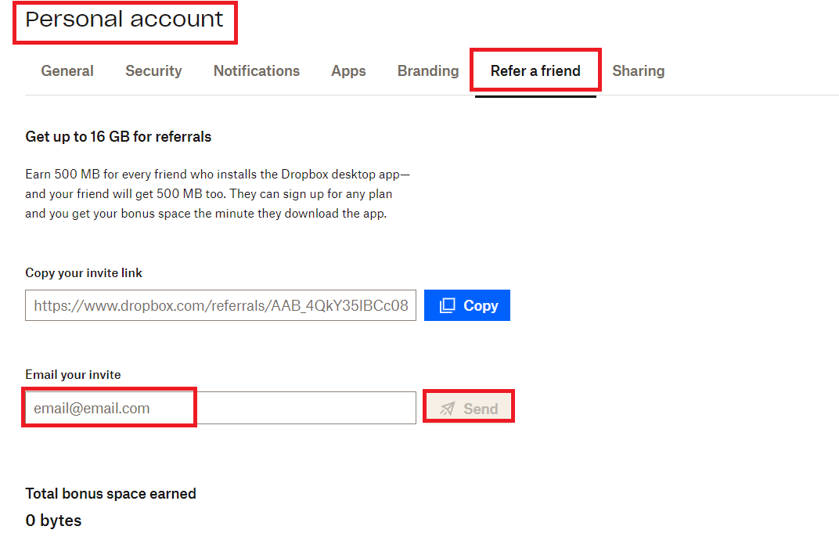Click the 'Earn 500 MB for every friend' paragraph
This screenshot has width=839, height=555.
pyautogui.click(x=218, y=194)
